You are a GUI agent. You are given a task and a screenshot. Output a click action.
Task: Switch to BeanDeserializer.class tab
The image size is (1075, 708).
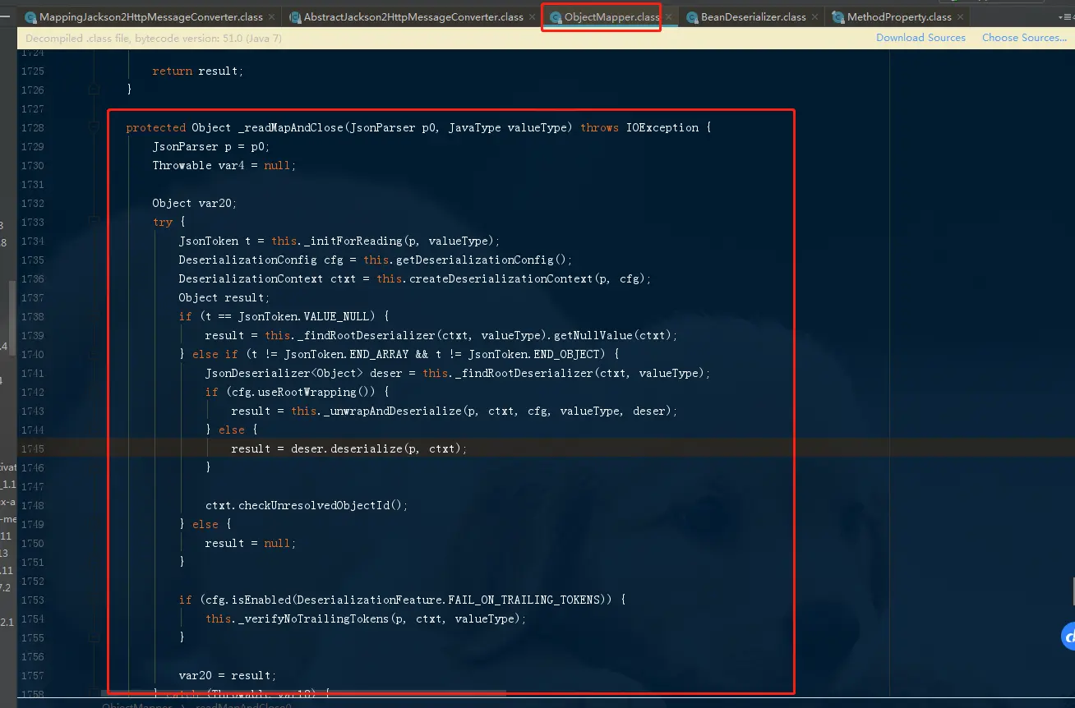[x=753, y=17]
